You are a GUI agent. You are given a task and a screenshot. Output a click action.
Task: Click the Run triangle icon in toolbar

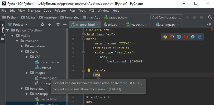pos(188,17)
